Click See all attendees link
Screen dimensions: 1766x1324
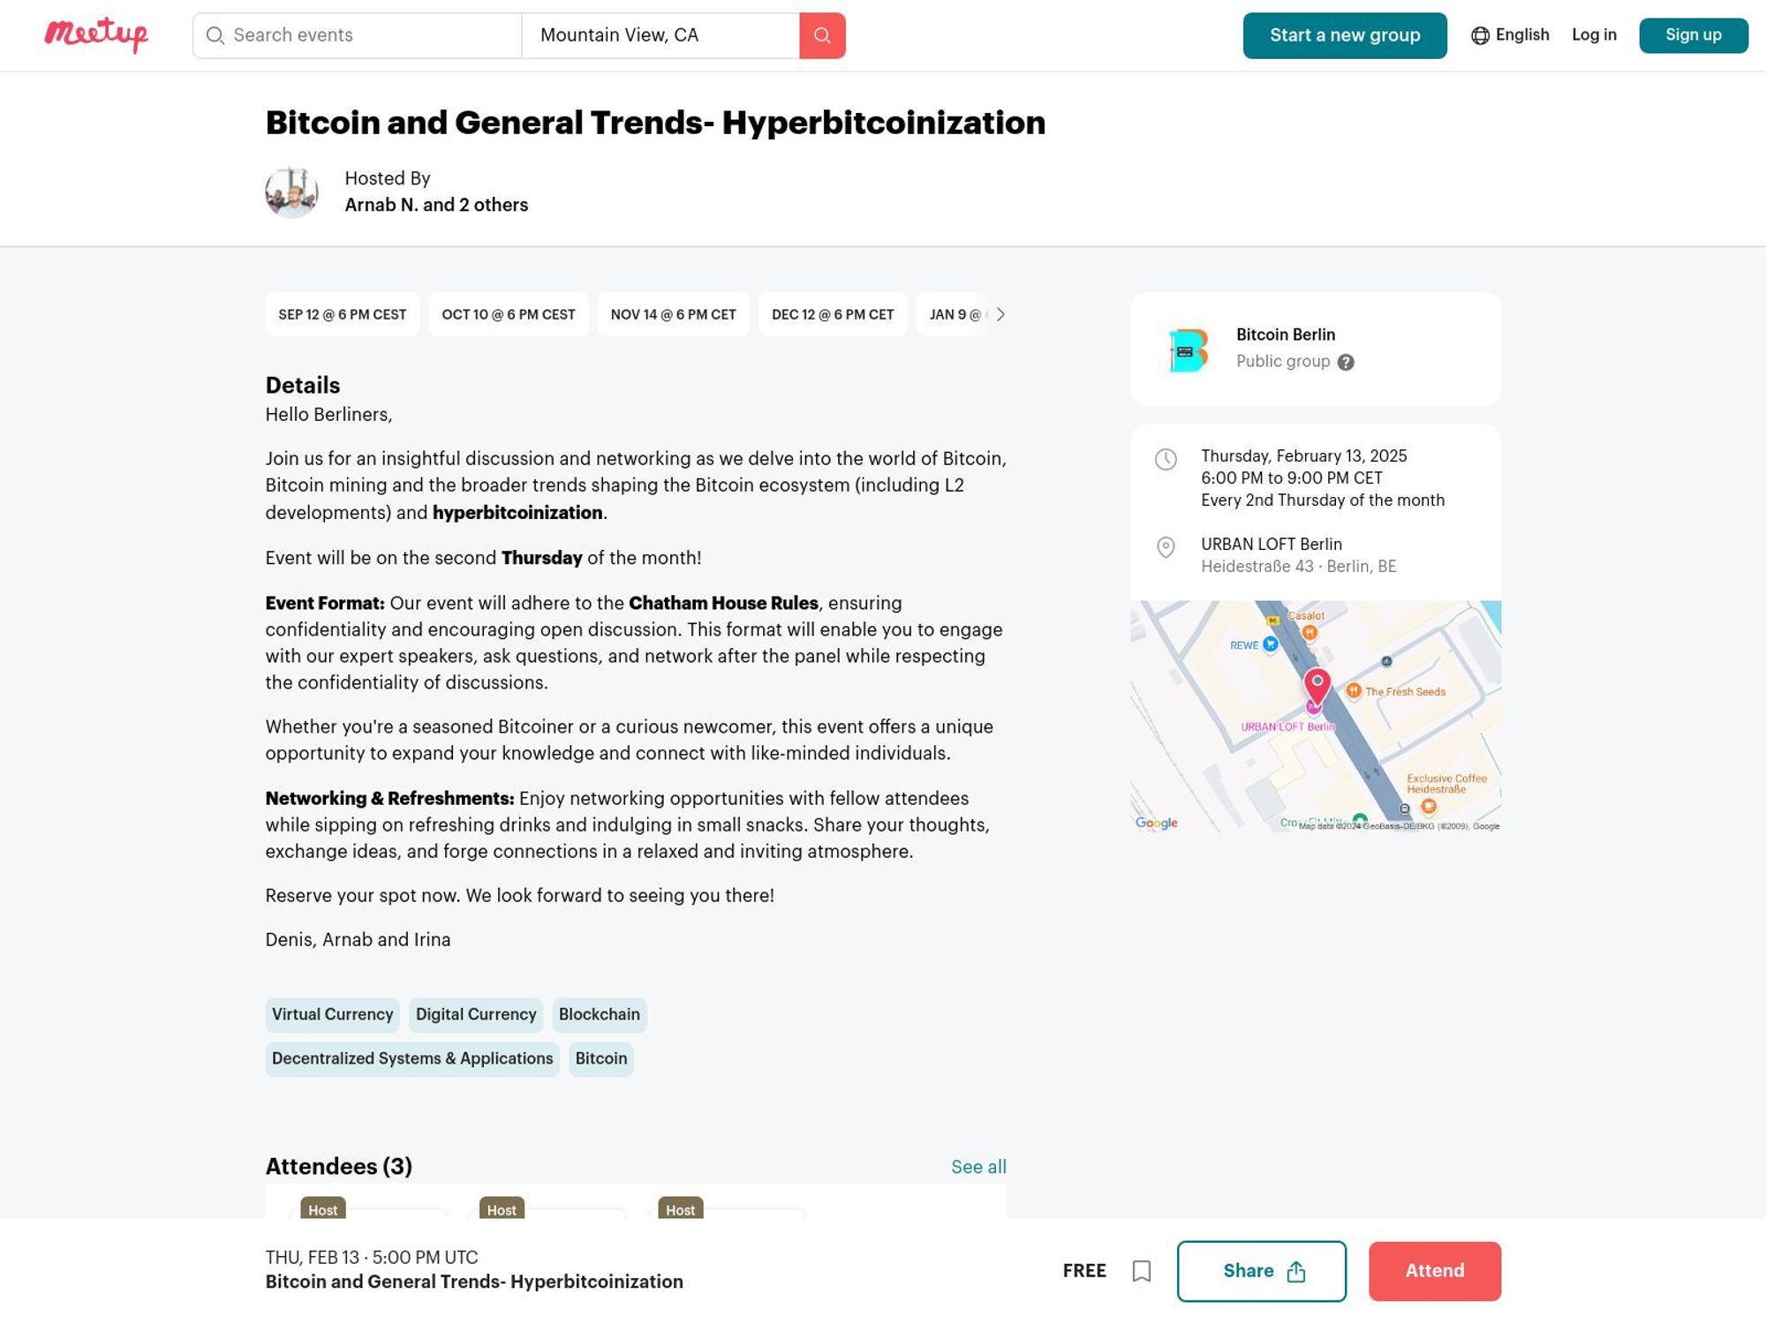pyautogui.click(x=979, y=1167)
